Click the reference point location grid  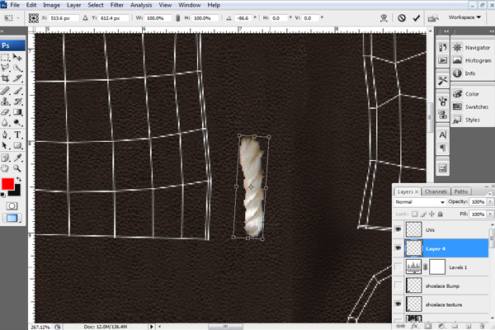(34, 18)
